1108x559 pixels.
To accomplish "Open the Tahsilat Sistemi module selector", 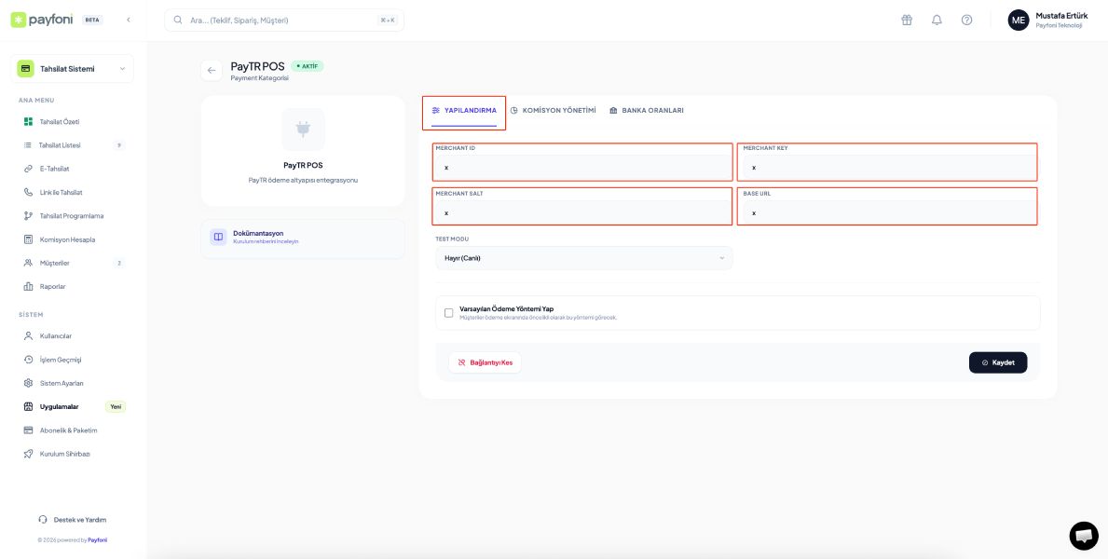I will (x=72, y=69).
